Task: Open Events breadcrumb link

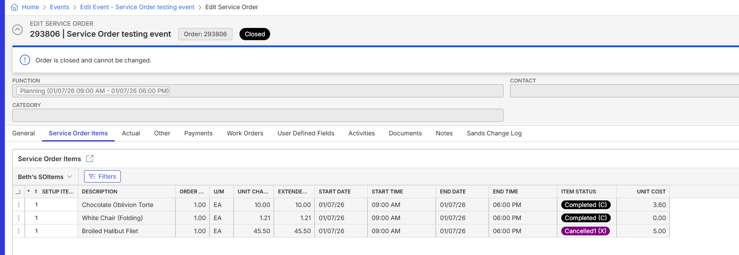Action: (x=60, y=7)
